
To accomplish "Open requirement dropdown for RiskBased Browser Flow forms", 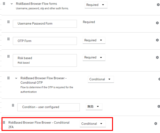I will [96, 5].
